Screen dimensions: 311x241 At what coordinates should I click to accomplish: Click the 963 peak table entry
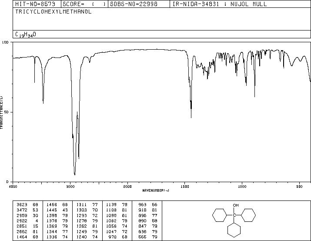pyautogui.click(x=148, y=205)
